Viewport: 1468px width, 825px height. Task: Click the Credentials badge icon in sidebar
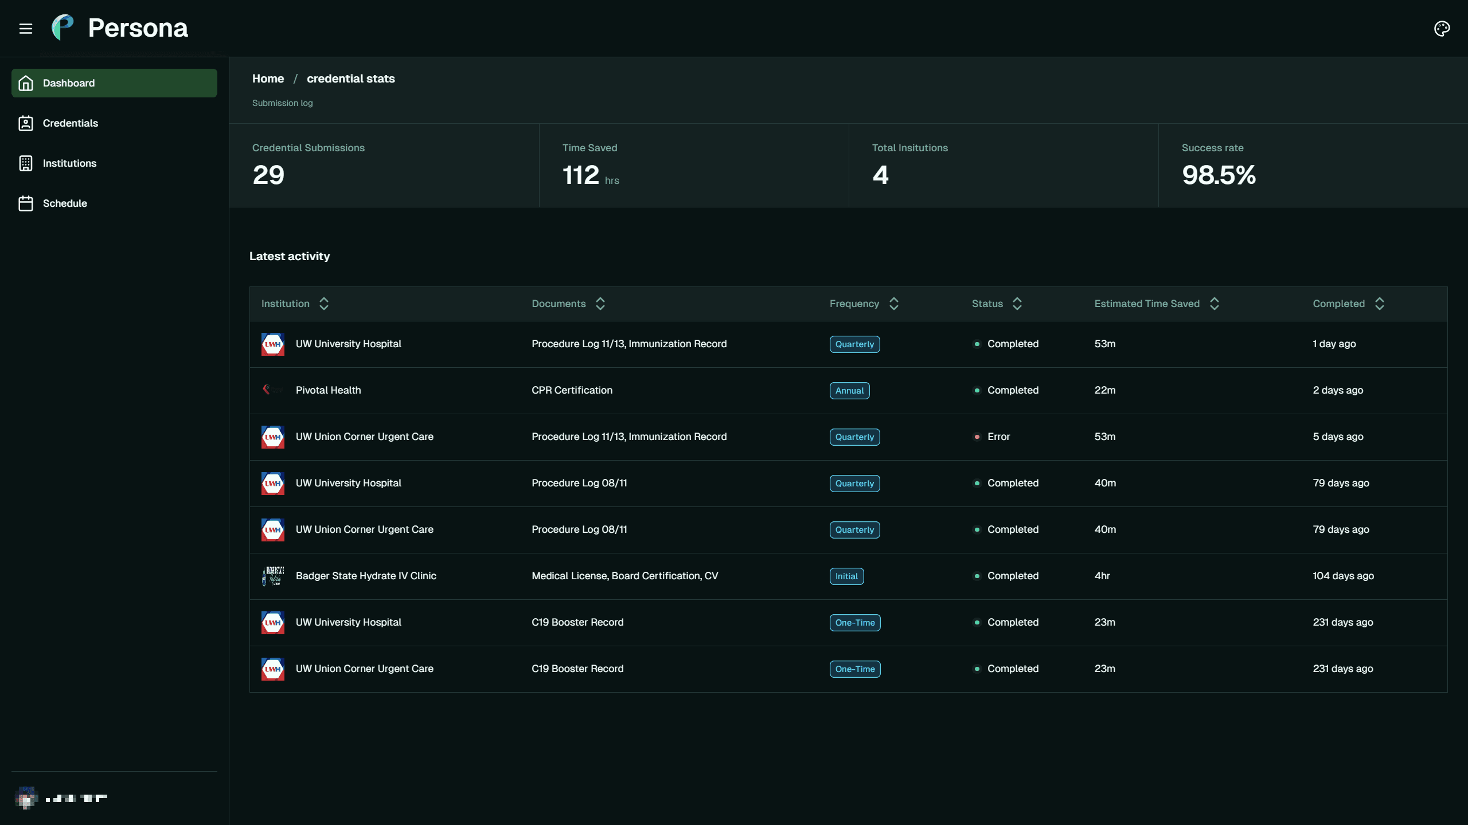click(26, 123)
